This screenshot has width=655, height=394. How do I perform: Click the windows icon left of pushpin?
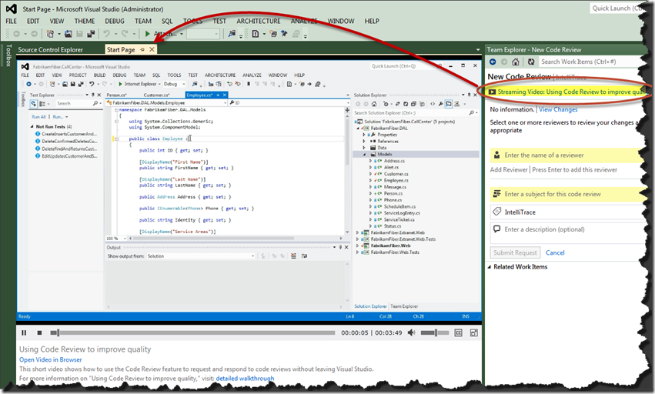(x=273, y=34)
